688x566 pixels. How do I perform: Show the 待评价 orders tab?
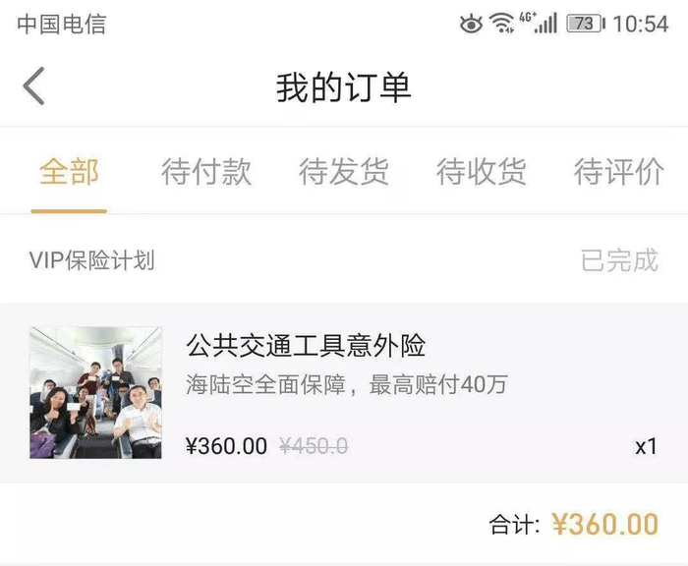point(619,172)
